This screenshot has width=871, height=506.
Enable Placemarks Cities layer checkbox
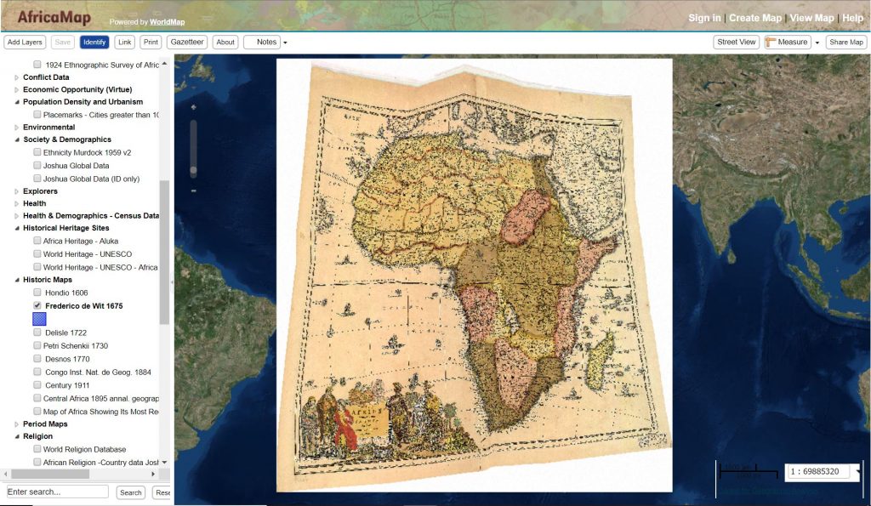point(37,115)
